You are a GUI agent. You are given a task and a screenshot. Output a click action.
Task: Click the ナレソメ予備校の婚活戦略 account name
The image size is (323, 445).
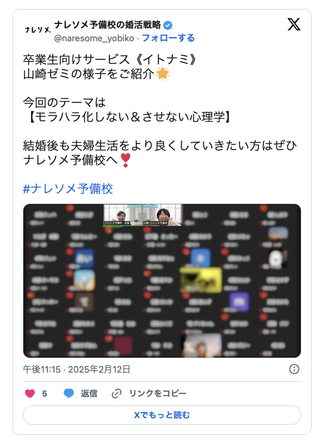(x=107, y=25)
